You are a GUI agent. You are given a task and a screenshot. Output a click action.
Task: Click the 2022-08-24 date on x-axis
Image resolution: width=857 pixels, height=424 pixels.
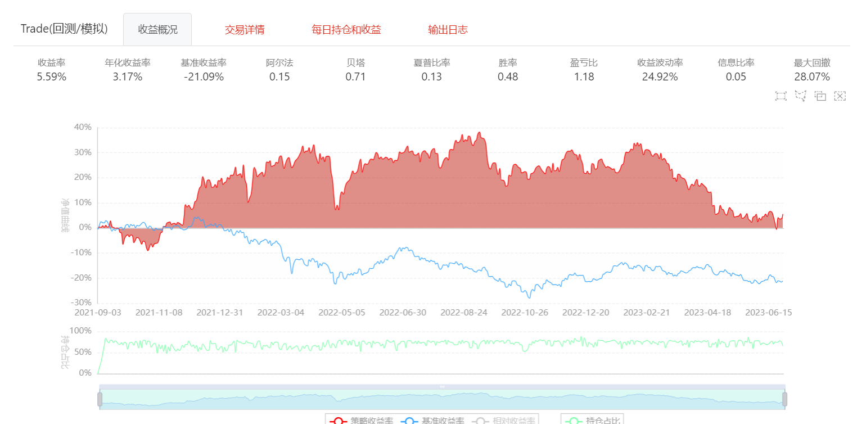[464, 313]
